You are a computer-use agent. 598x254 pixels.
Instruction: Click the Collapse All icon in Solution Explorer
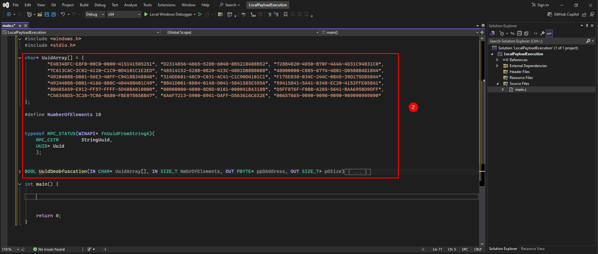coord(519,33)
